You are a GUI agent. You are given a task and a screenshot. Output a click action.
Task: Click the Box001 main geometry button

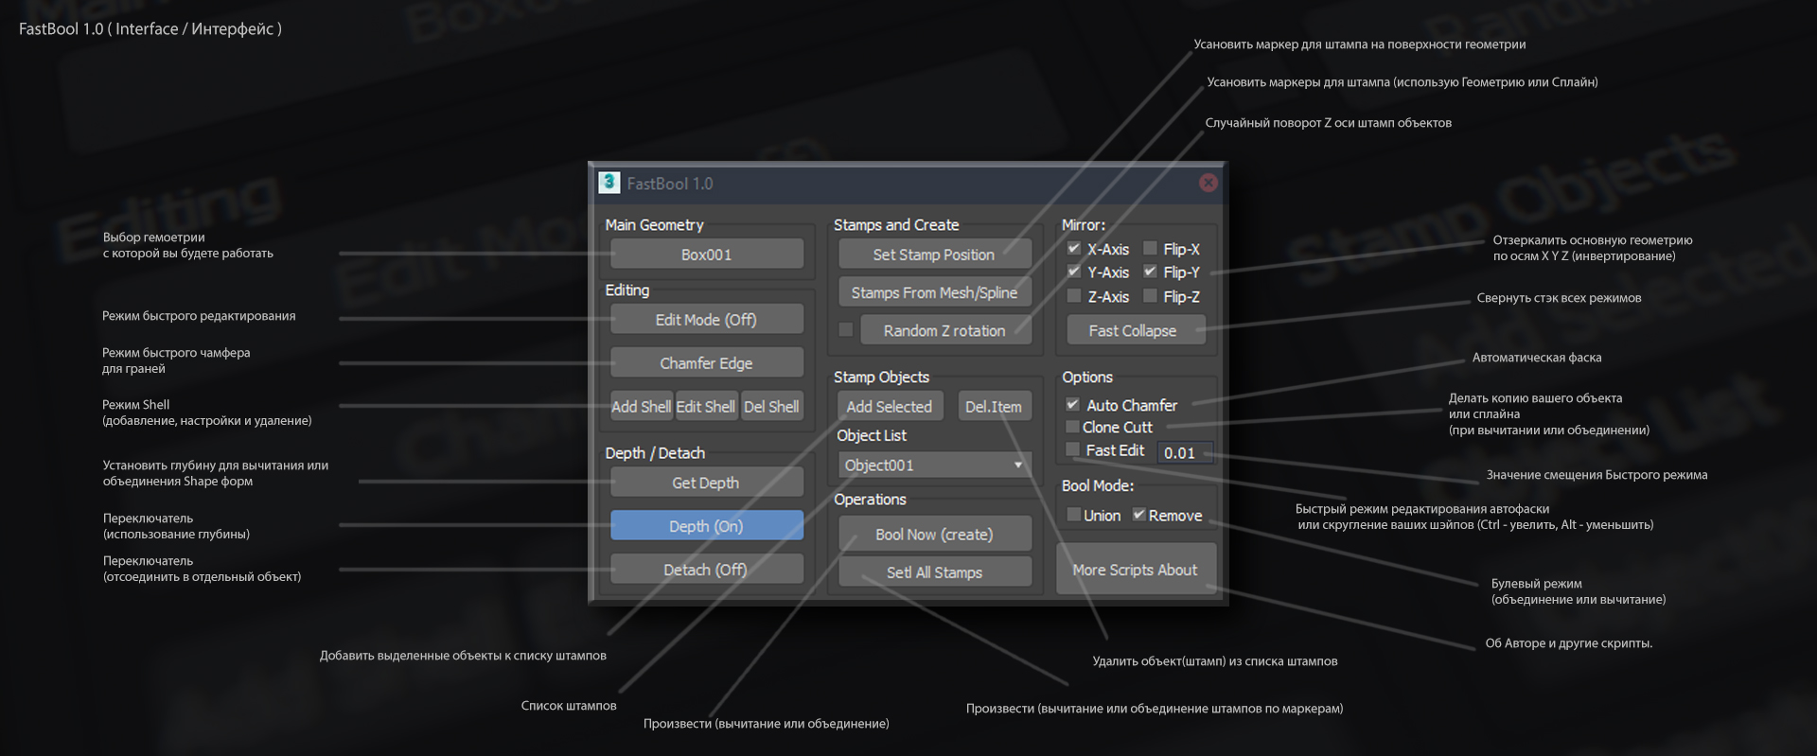(707, 254)
